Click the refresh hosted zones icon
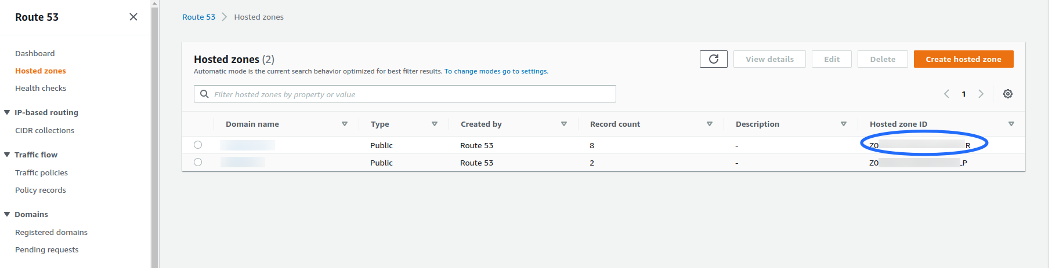This screenshot has width=1052, height=268. point(713,59)
